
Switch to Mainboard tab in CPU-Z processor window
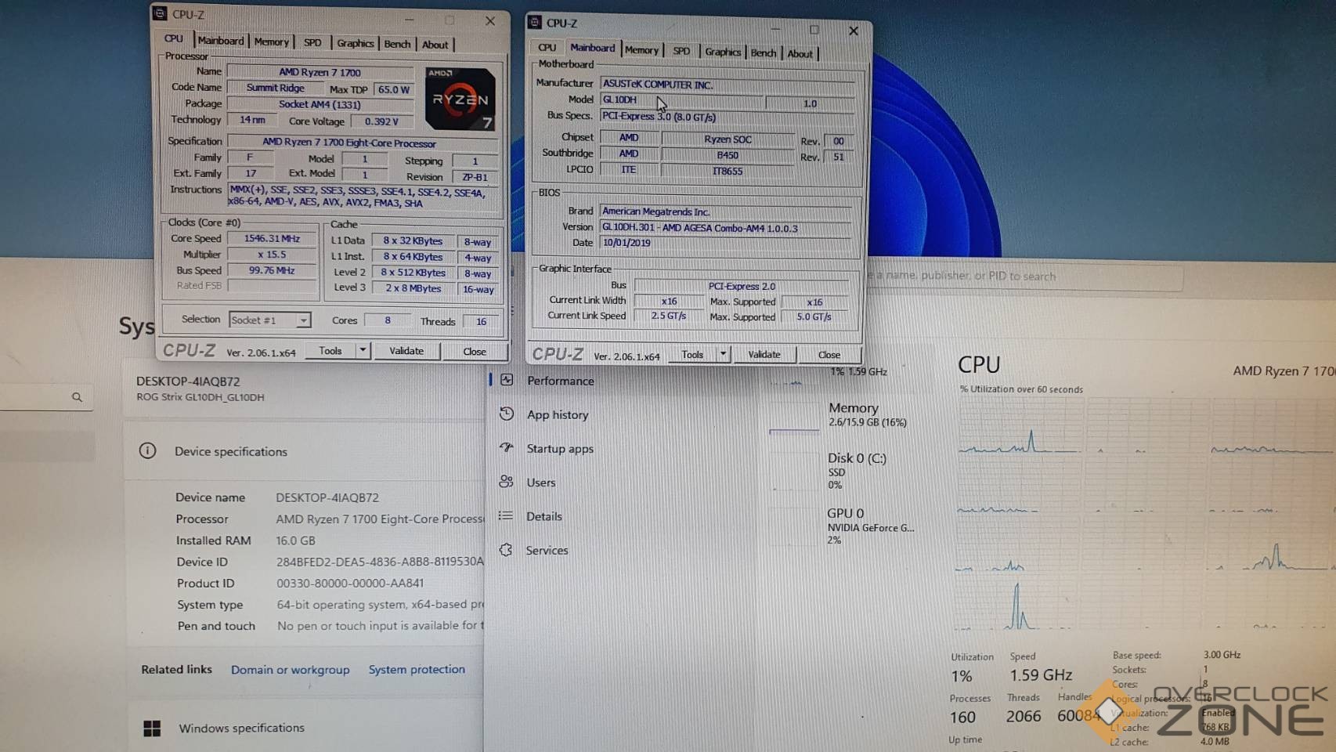click(x=220, y=41)
